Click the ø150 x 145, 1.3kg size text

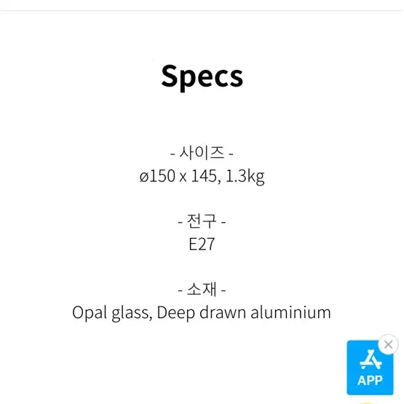pos(202,176)
